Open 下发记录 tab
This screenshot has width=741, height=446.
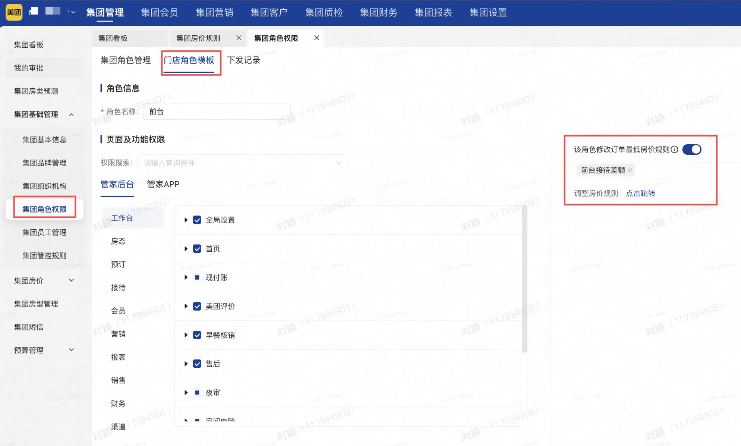243,60
